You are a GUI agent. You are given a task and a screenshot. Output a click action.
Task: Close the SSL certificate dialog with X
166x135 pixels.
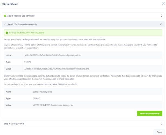click(163, 4)
